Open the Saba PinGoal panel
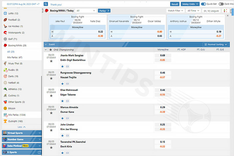This screenshot has width=234, height=156. 22,146
